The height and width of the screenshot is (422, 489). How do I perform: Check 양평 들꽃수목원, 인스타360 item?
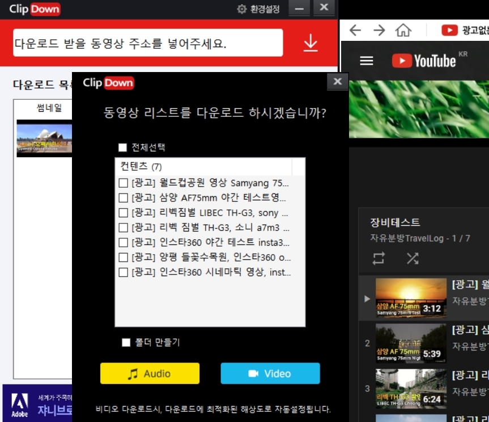click(x=123, y=258)
